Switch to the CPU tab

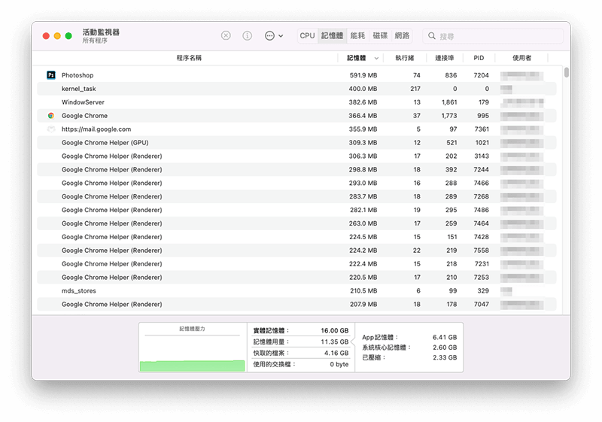tap(307, 35)
